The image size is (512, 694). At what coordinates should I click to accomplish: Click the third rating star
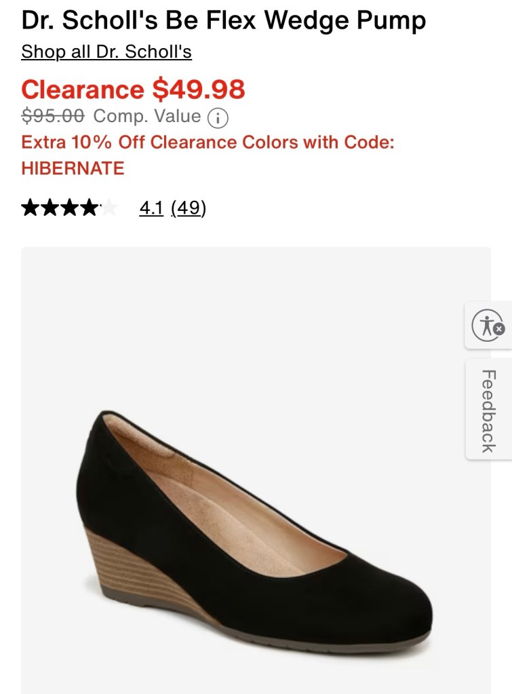70,208
